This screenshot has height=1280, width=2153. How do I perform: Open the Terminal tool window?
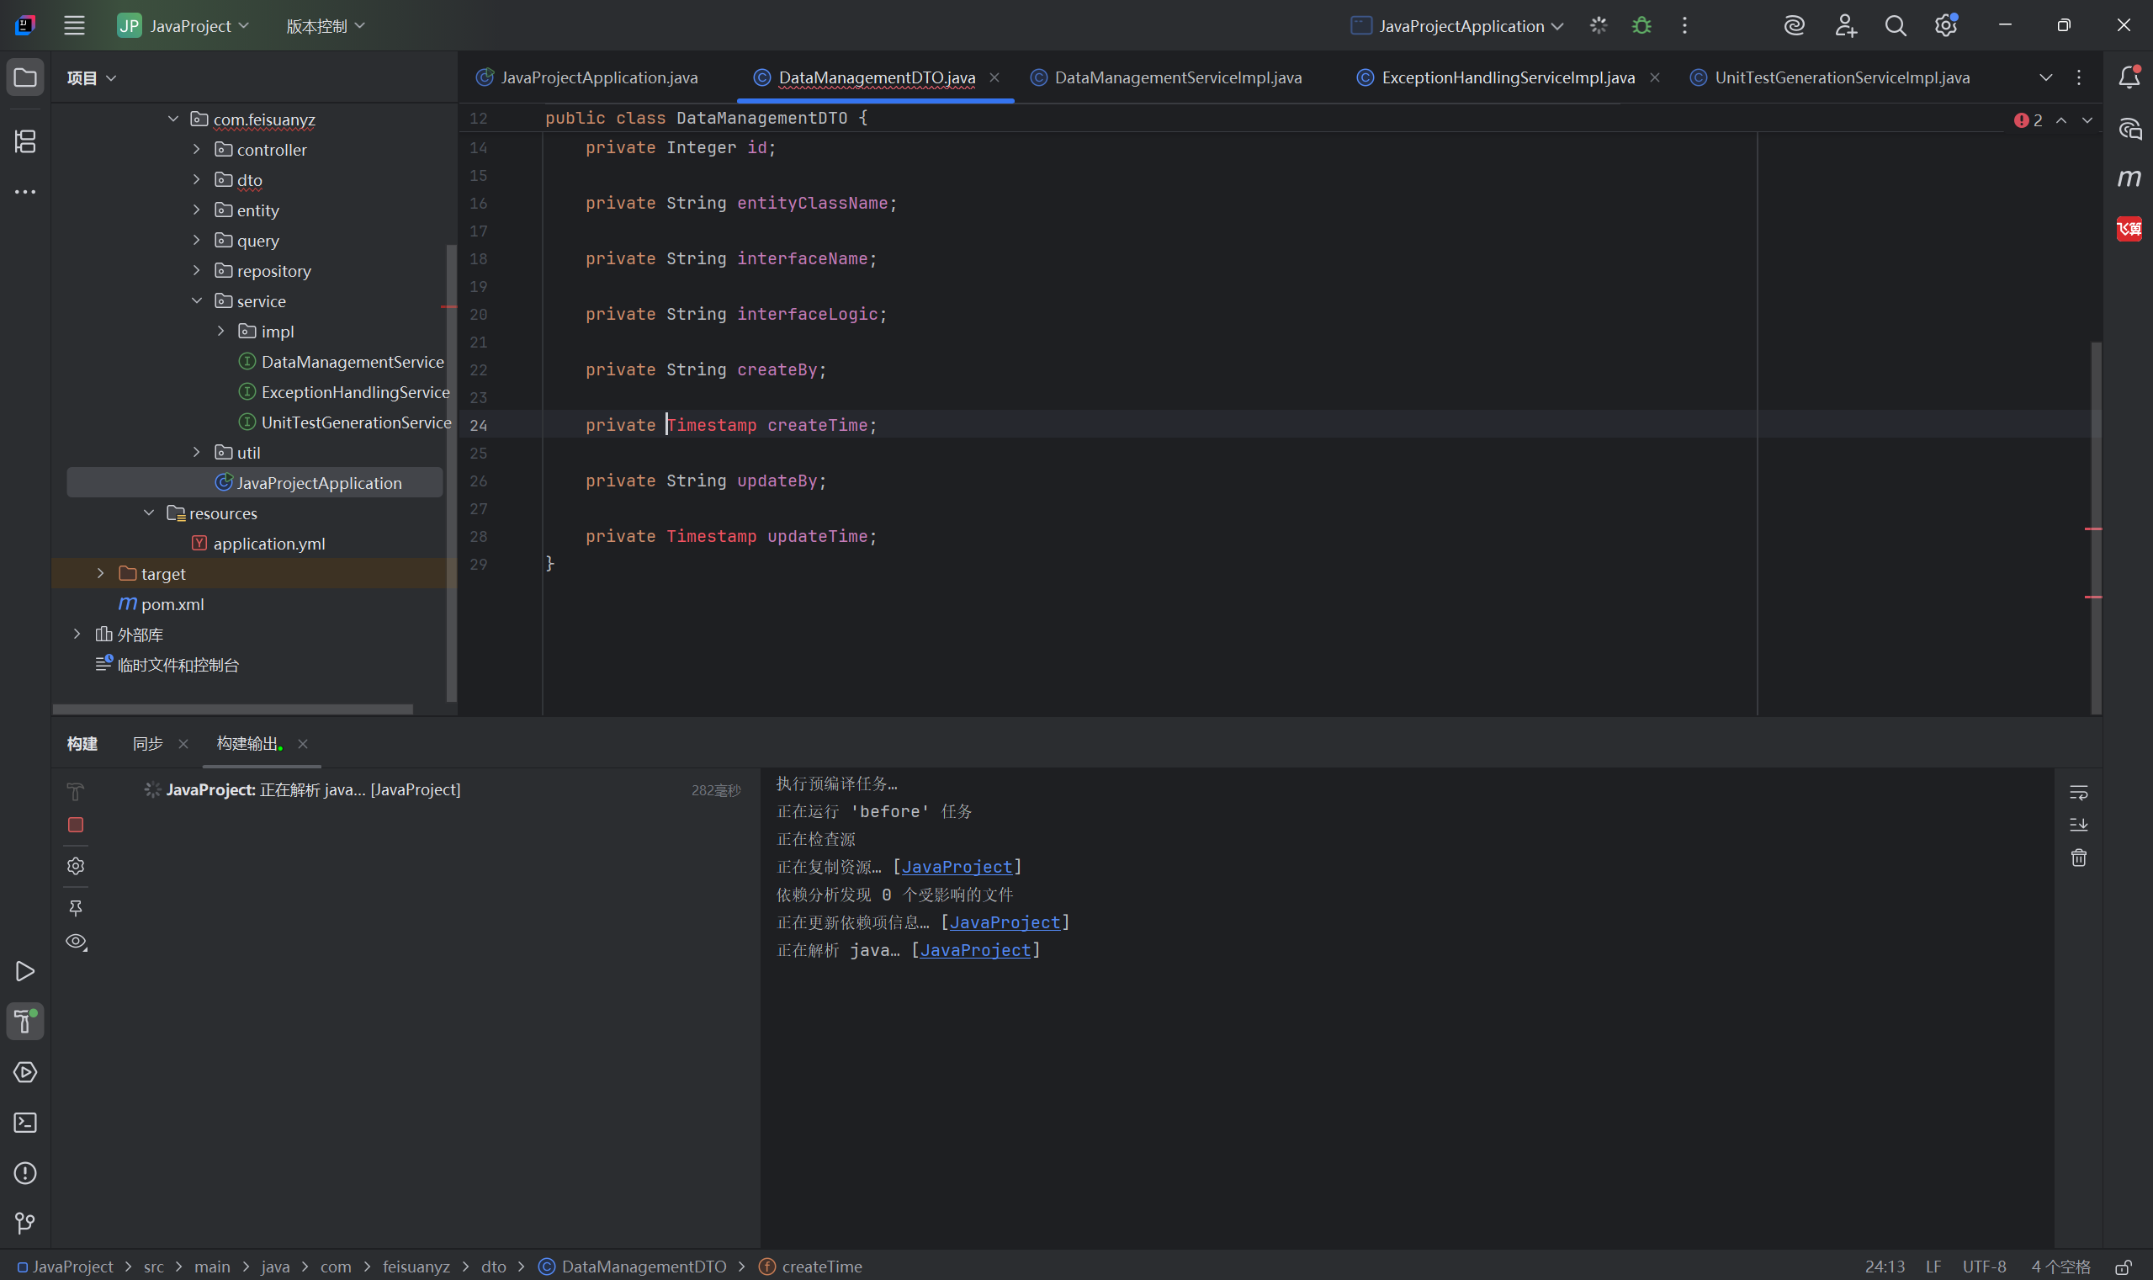[x=25, y=1122]
